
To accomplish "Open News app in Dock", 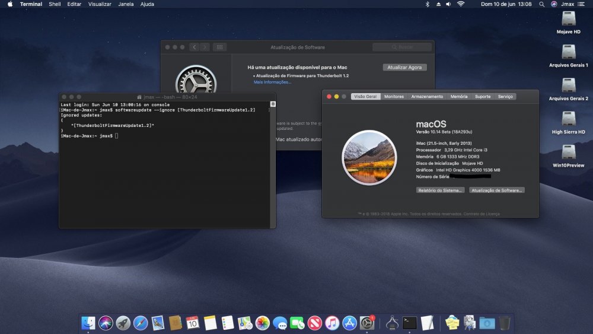I will [315, 323].
